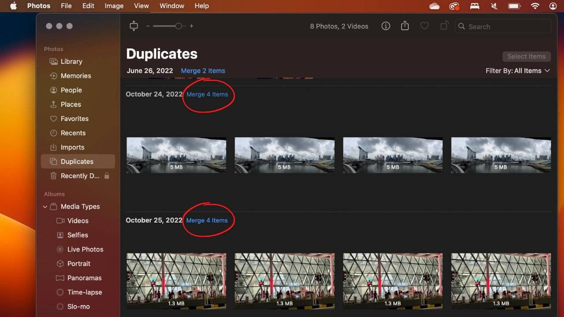
Task: Open the People album in the sidebar
Action: coord(71,90)
